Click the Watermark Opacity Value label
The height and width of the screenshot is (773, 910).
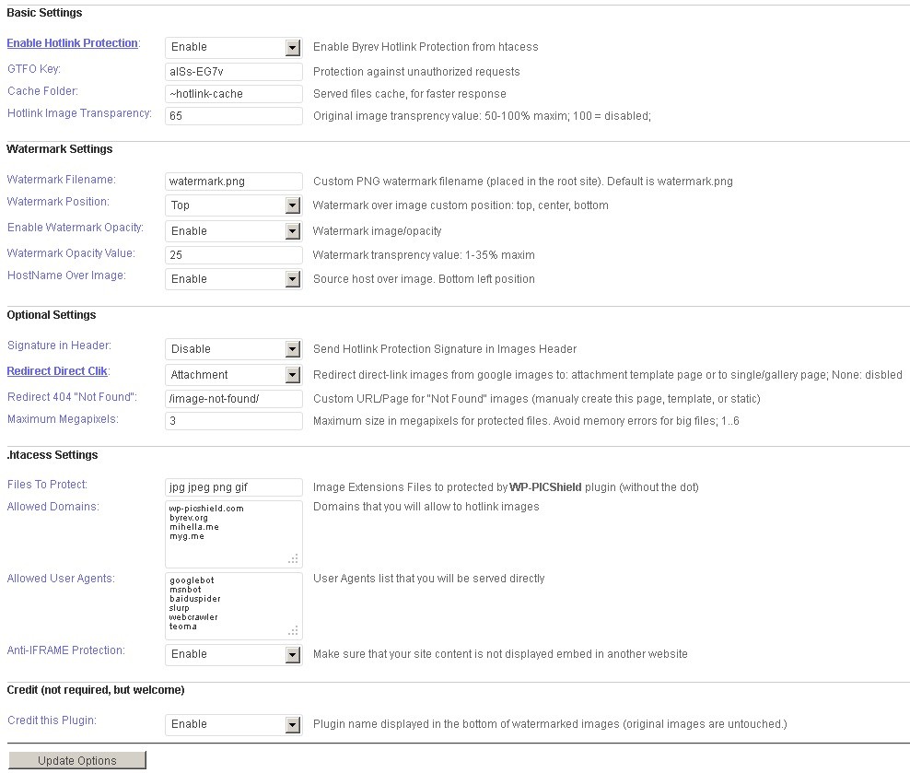click(71, 253)
